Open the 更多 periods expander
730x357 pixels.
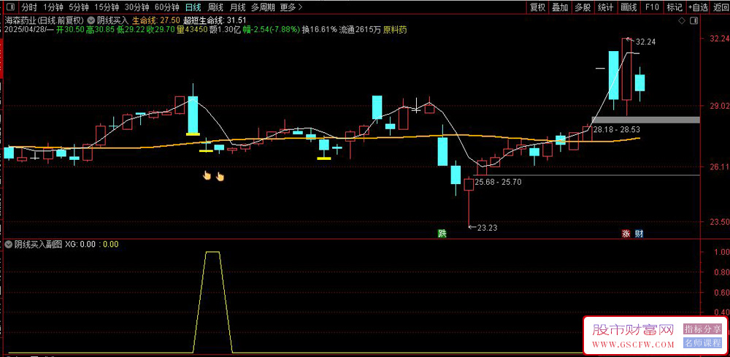292,7
